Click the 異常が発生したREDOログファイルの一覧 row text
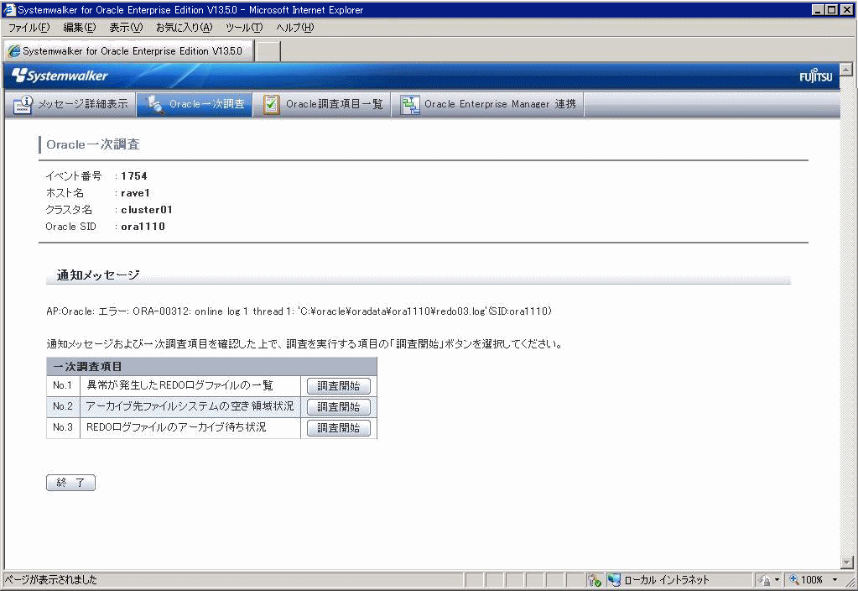 (179, 385)
